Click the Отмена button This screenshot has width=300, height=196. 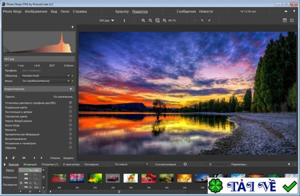coord(55,158)
